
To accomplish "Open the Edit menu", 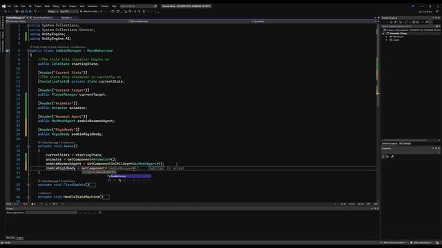I will click(16, 6).
